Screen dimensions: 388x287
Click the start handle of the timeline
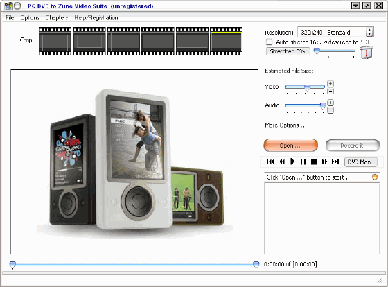[x=12, y=265]
